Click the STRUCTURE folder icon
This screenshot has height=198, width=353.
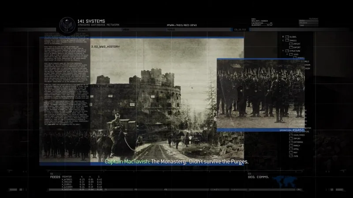287,51
